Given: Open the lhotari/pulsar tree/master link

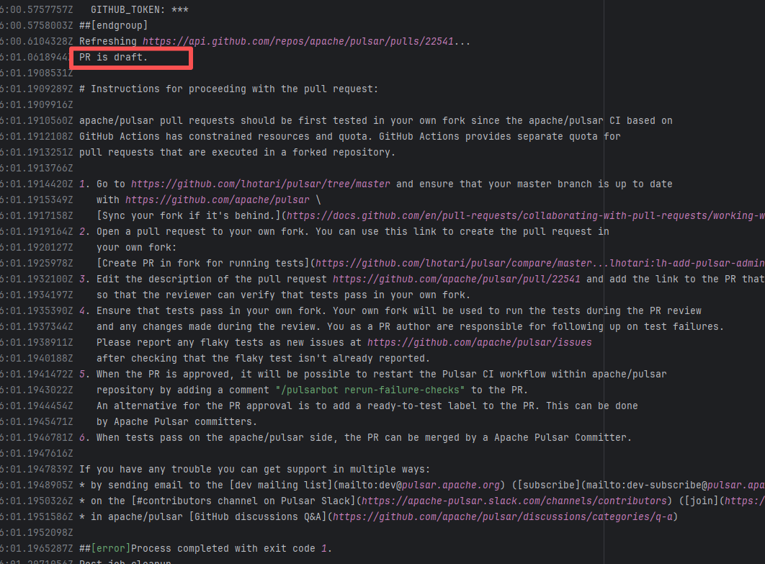Looking at the screenshot, I should click(x=261, y=184).
